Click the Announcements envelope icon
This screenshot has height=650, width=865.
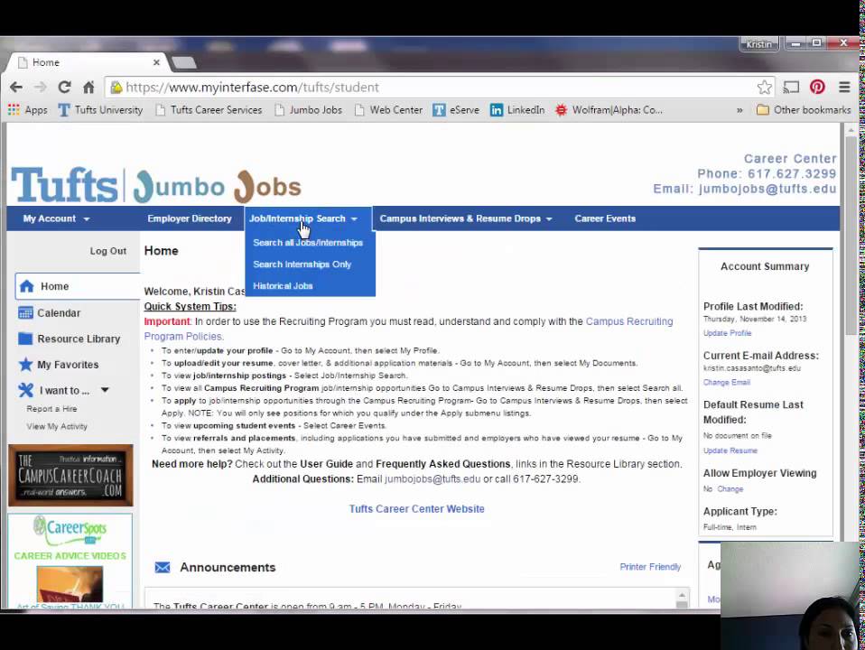(x=163, y=567)
